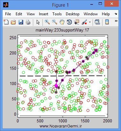Open the File menu
The height and width of the screenshot is (131, 121).
(8, 14)
